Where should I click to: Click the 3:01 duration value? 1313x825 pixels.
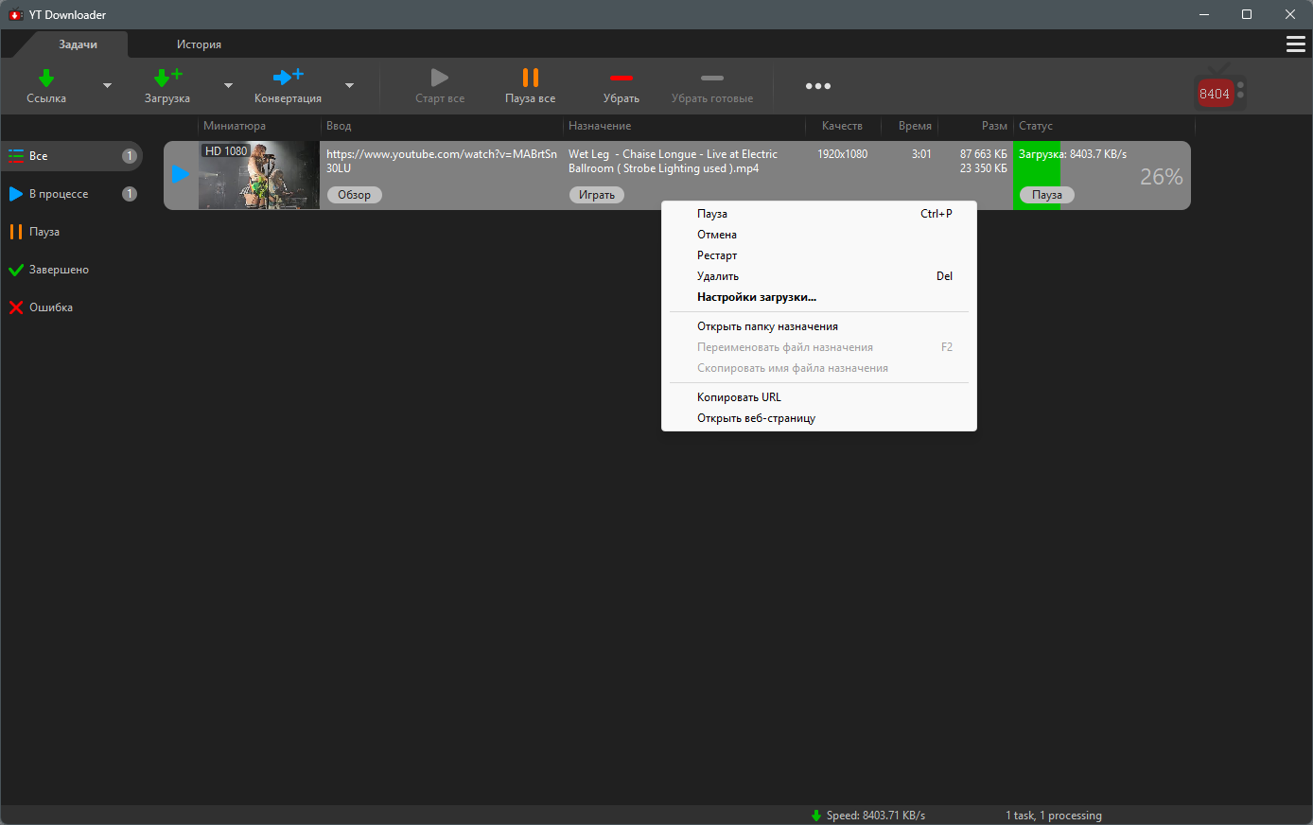coord(921,154)
